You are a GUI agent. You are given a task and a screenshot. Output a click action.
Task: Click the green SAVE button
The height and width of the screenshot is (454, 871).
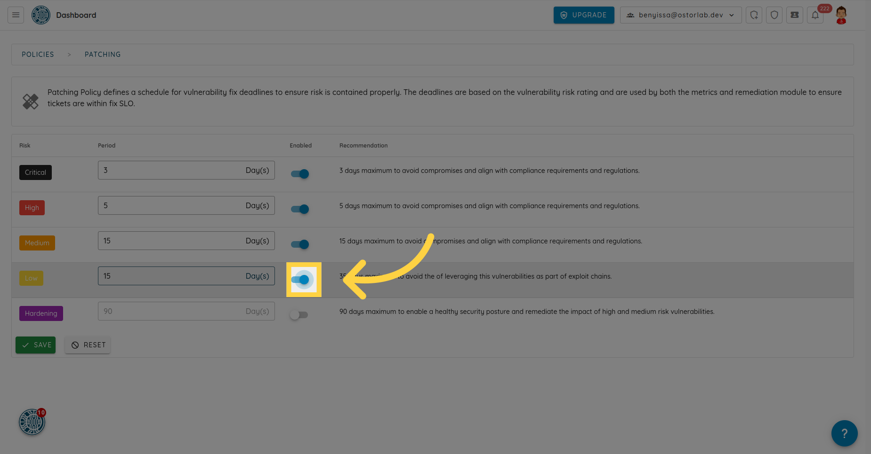pyautogui.click(x=36, y=345)
